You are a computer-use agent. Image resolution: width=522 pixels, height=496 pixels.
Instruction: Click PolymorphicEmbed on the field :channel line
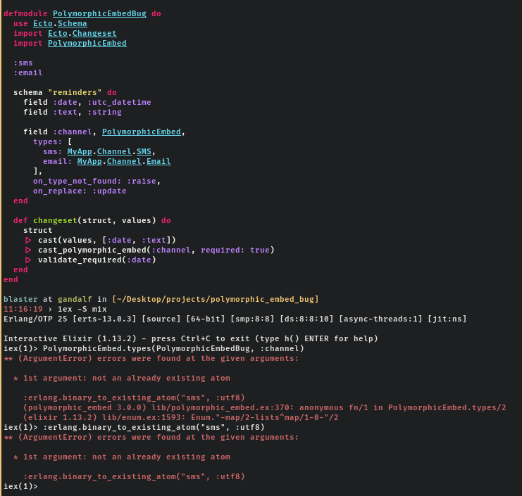(142, 132)
